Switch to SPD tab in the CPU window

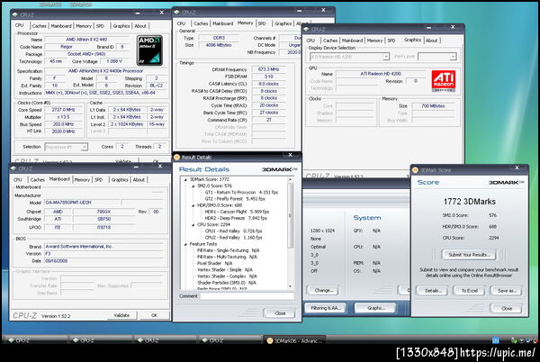coord(100,26)
